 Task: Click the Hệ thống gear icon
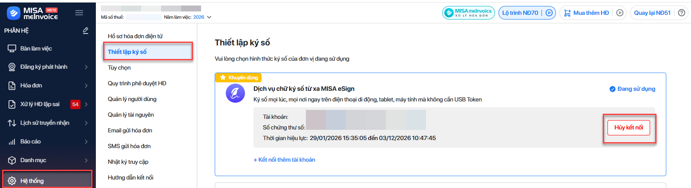click(x=12, y=181)
